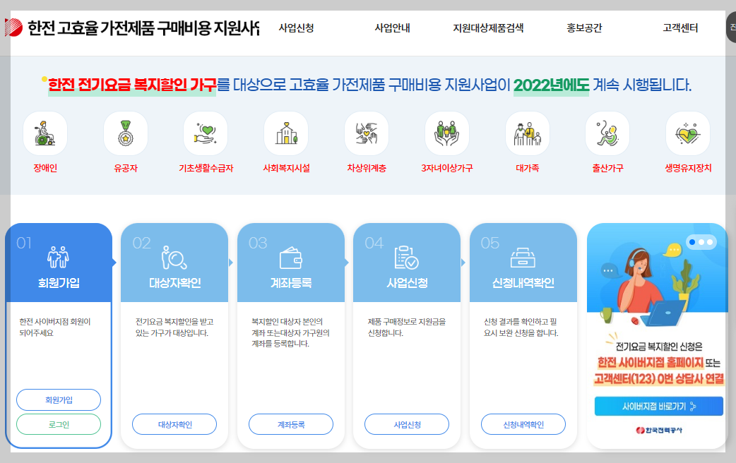Select the 대가족 family icon
This screenshot has width=736, height=463.
pos(527,133)
